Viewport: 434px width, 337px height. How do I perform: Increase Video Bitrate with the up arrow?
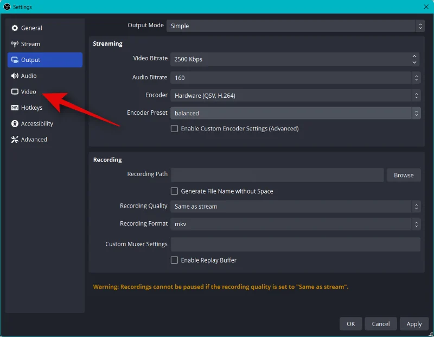point(414,56)
